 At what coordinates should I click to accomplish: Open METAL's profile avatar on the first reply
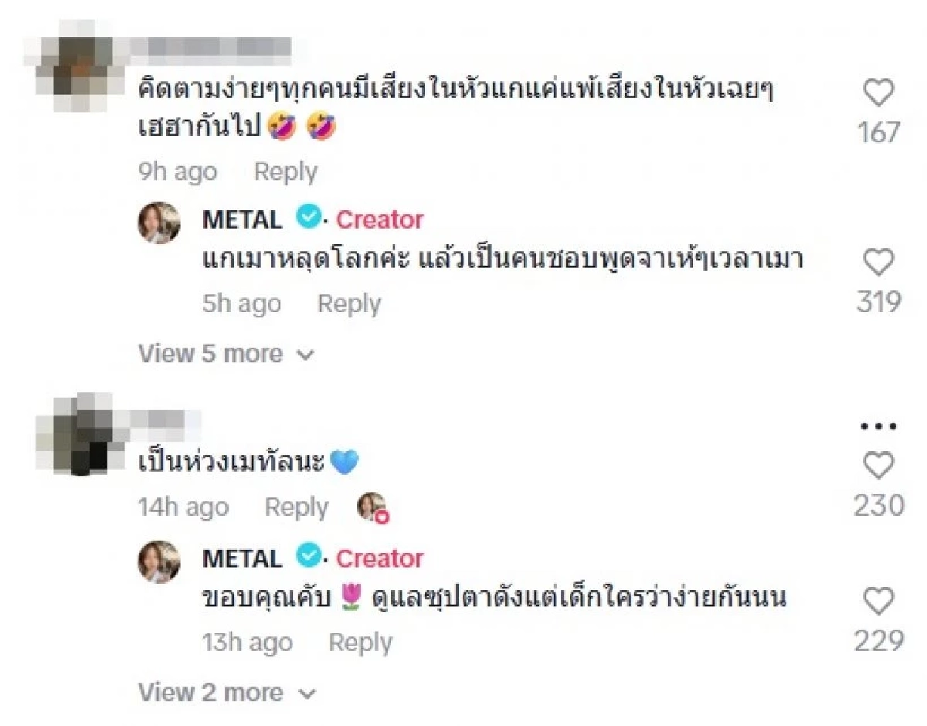(x=159, y=220)
